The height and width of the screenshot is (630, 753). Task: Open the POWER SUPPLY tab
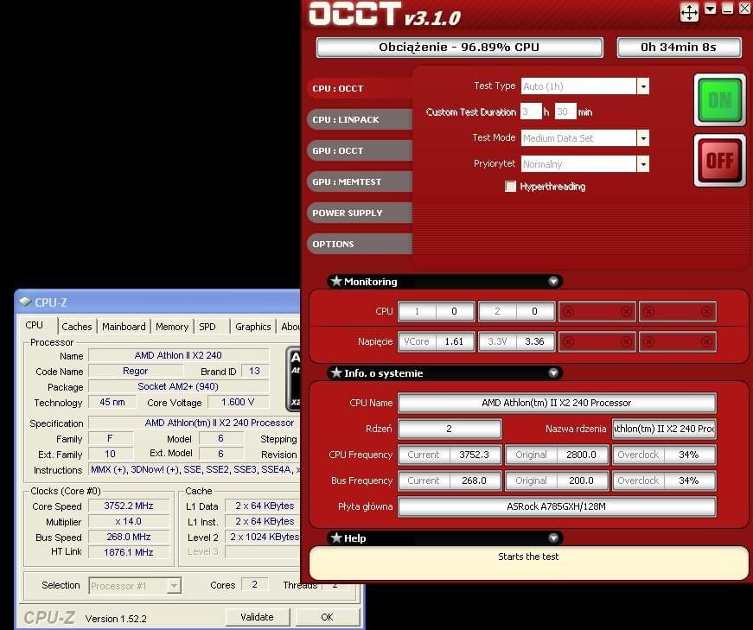coord(360,213)
